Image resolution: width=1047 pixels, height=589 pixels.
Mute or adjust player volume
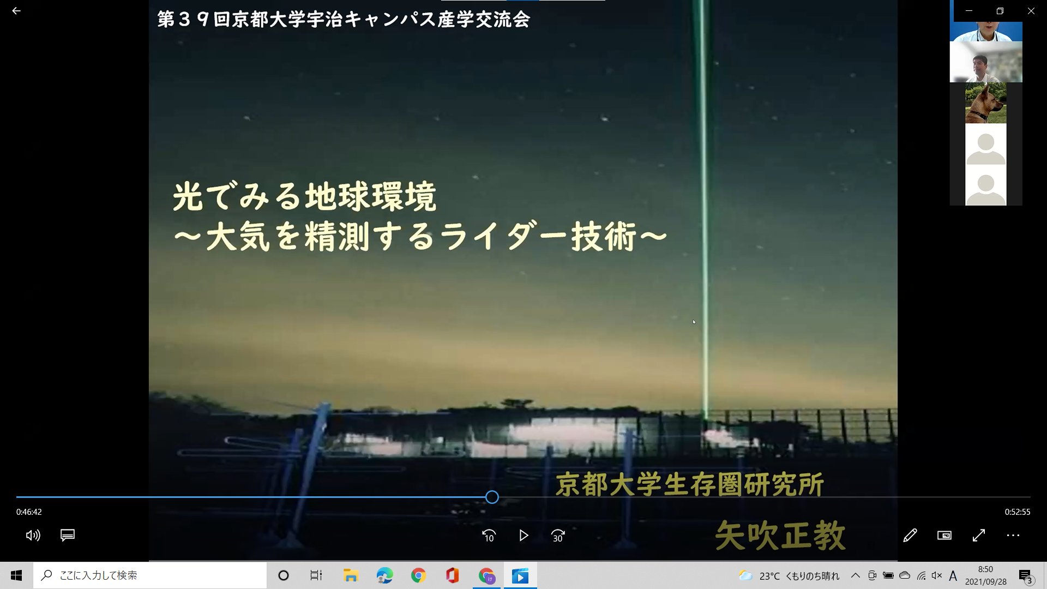tap(33, 536)
